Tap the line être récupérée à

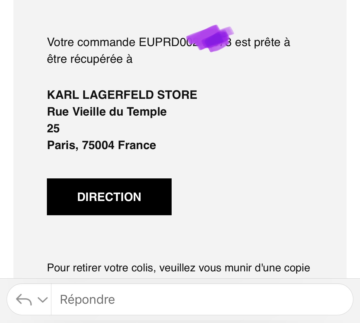90,59
